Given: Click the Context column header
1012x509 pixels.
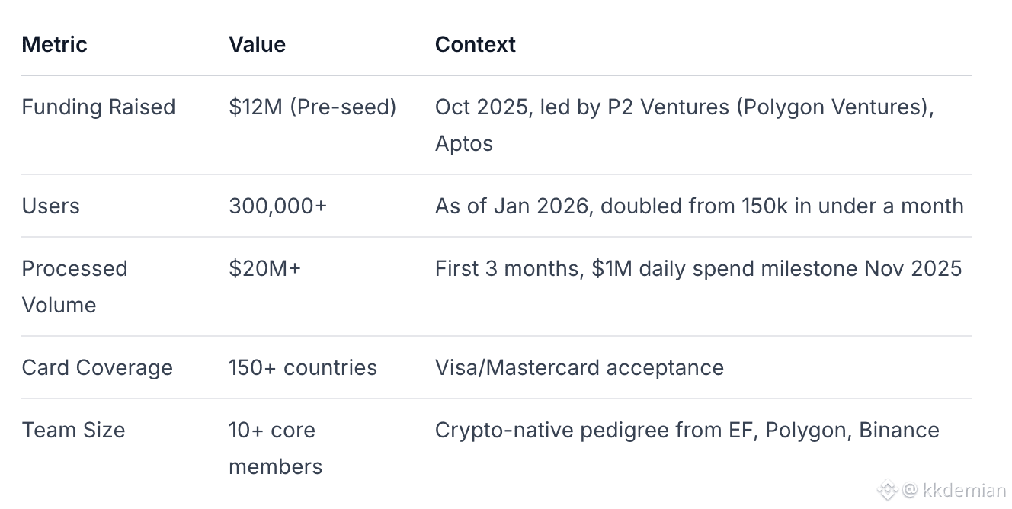Looking at the screenshot, I should tap(475, 44).
